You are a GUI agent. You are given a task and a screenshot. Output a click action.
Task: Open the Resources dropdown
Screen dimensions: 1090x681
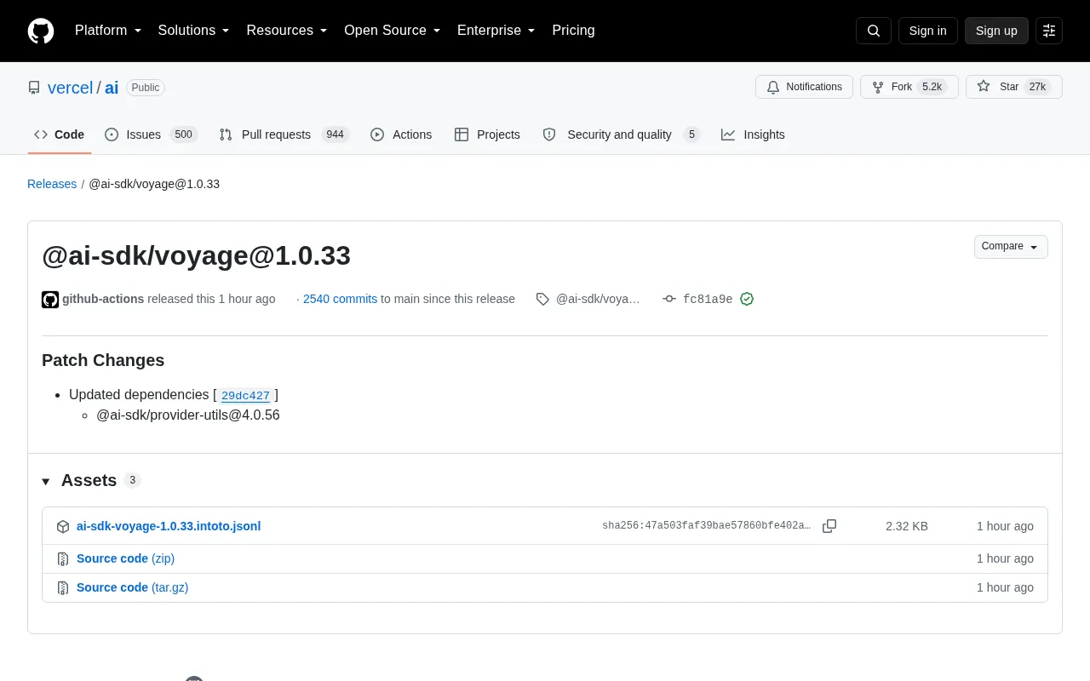(x=287, y=31)
